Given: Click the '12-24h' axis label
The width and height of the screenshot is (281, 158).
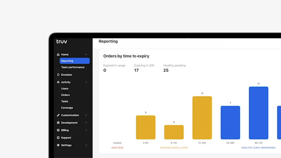Looking at the screenshot, I should click(x=202, y=143).
